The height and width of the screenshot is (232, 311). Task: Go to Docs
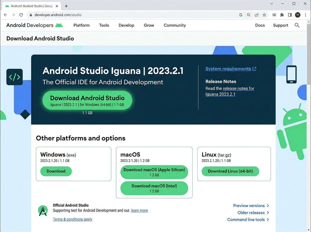[x=260, y=25]
